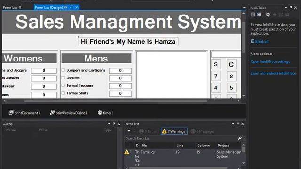
Task: Toggle auto hide pin on Error List
Action: pyautogui.click(x=238, y=124)
